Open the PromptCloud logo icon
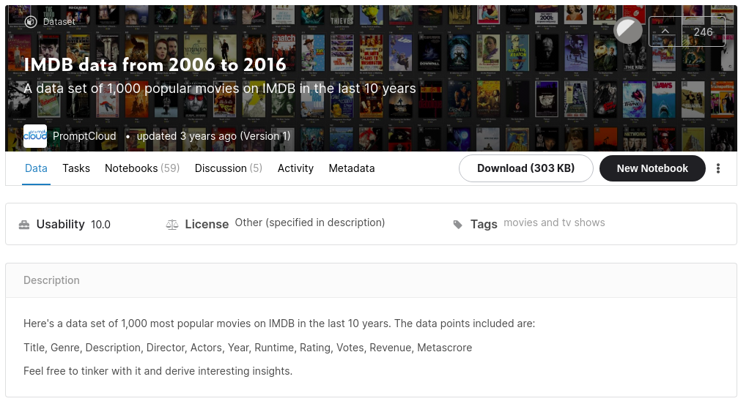Image resolution: width=749 pixels, height=404 pixels. point(35,136)
